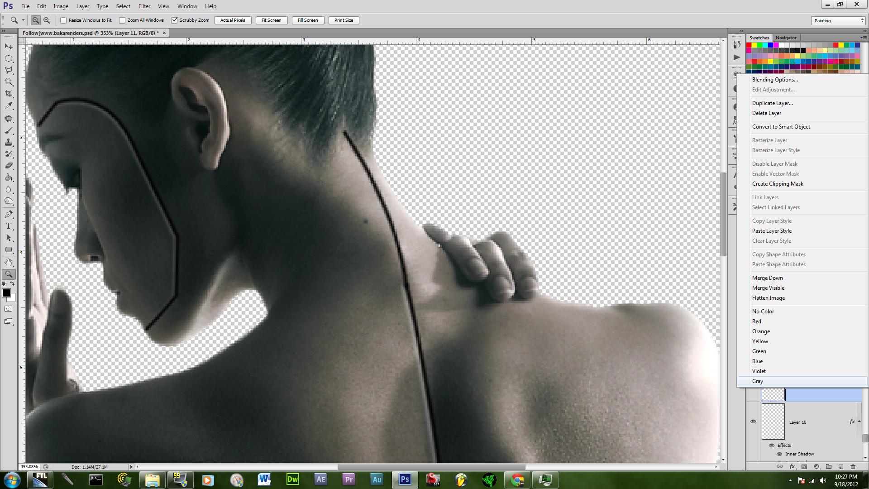Open the Filter menu
Screen dimensions: 869x489
pos(144,6)
